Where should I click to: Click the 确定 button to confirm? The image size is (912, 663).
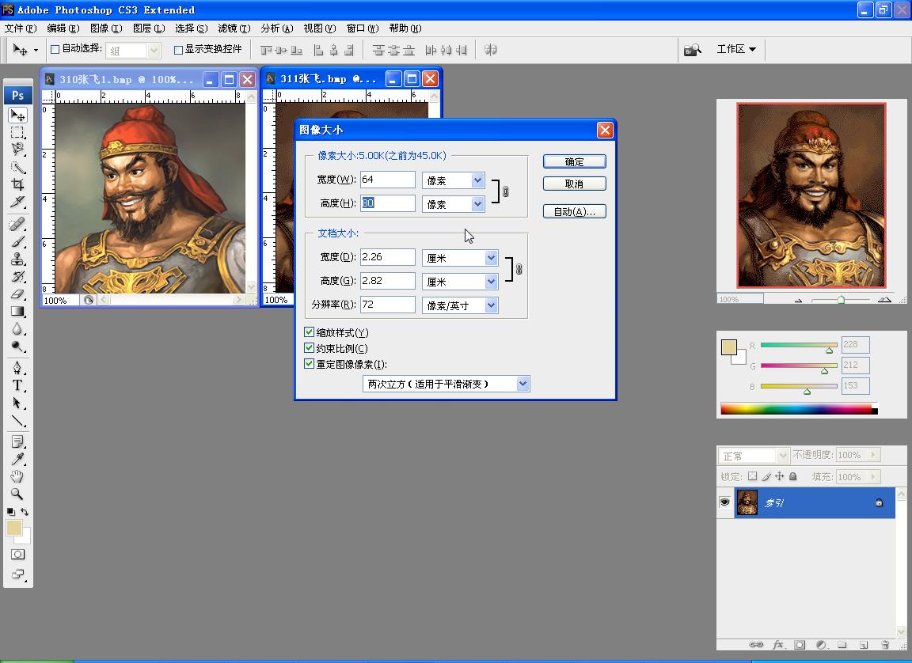574,161
